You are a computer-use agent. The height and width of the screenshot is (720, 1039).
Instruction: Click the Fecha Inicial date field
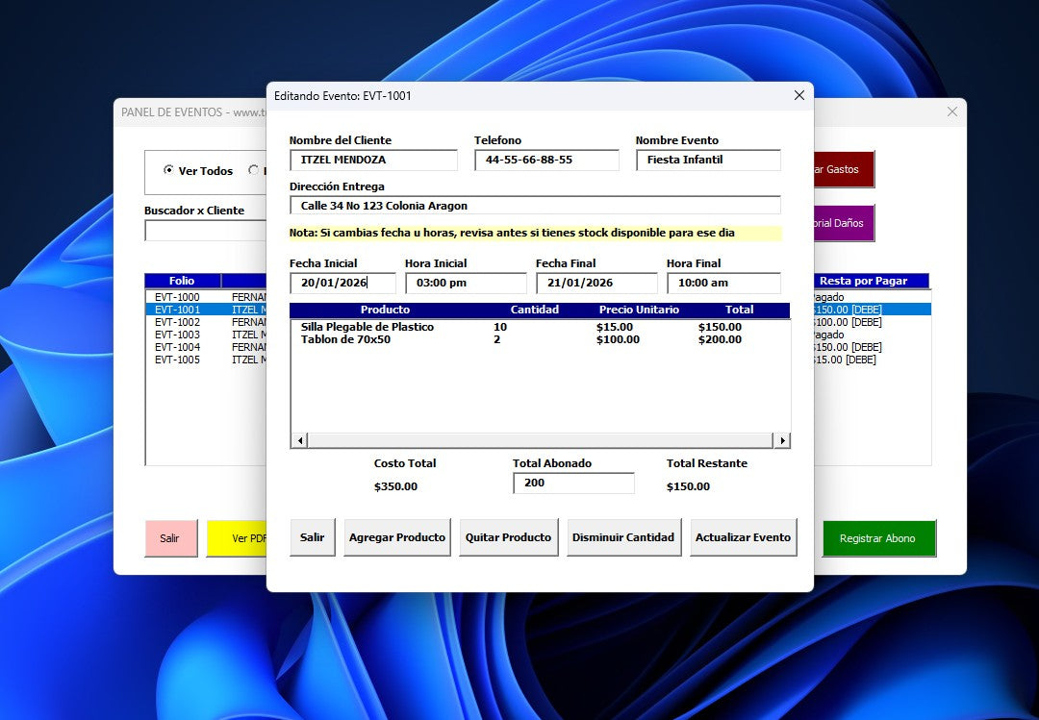342,284
